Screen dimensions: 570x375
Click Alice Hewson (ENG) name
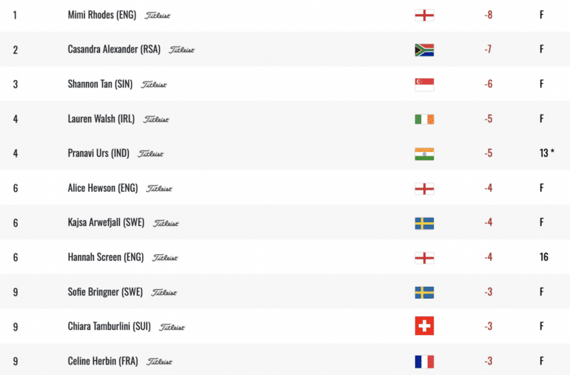click(x=102, y=188)
